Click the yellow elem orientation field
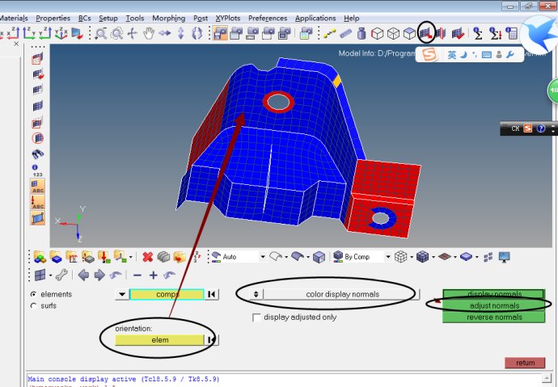 click(159, 340)
